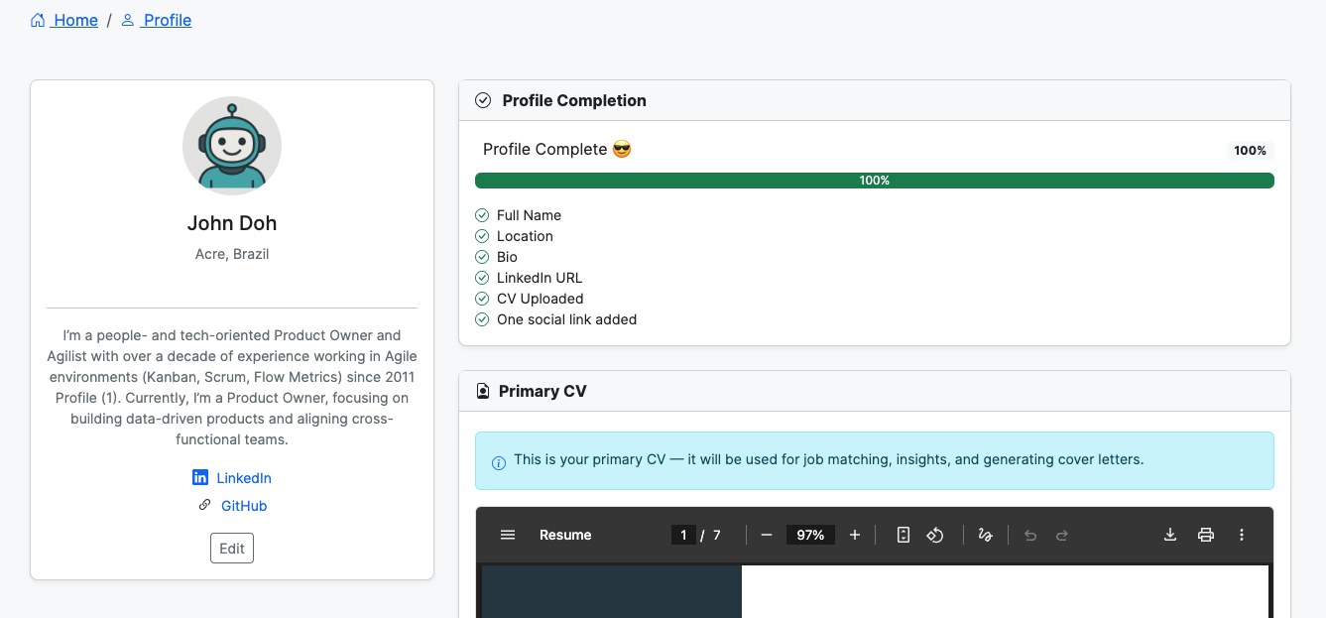Zoom out on the Resume PDF
The width and height of the screenshot is (1326, 618).
(x=766, y=535)
